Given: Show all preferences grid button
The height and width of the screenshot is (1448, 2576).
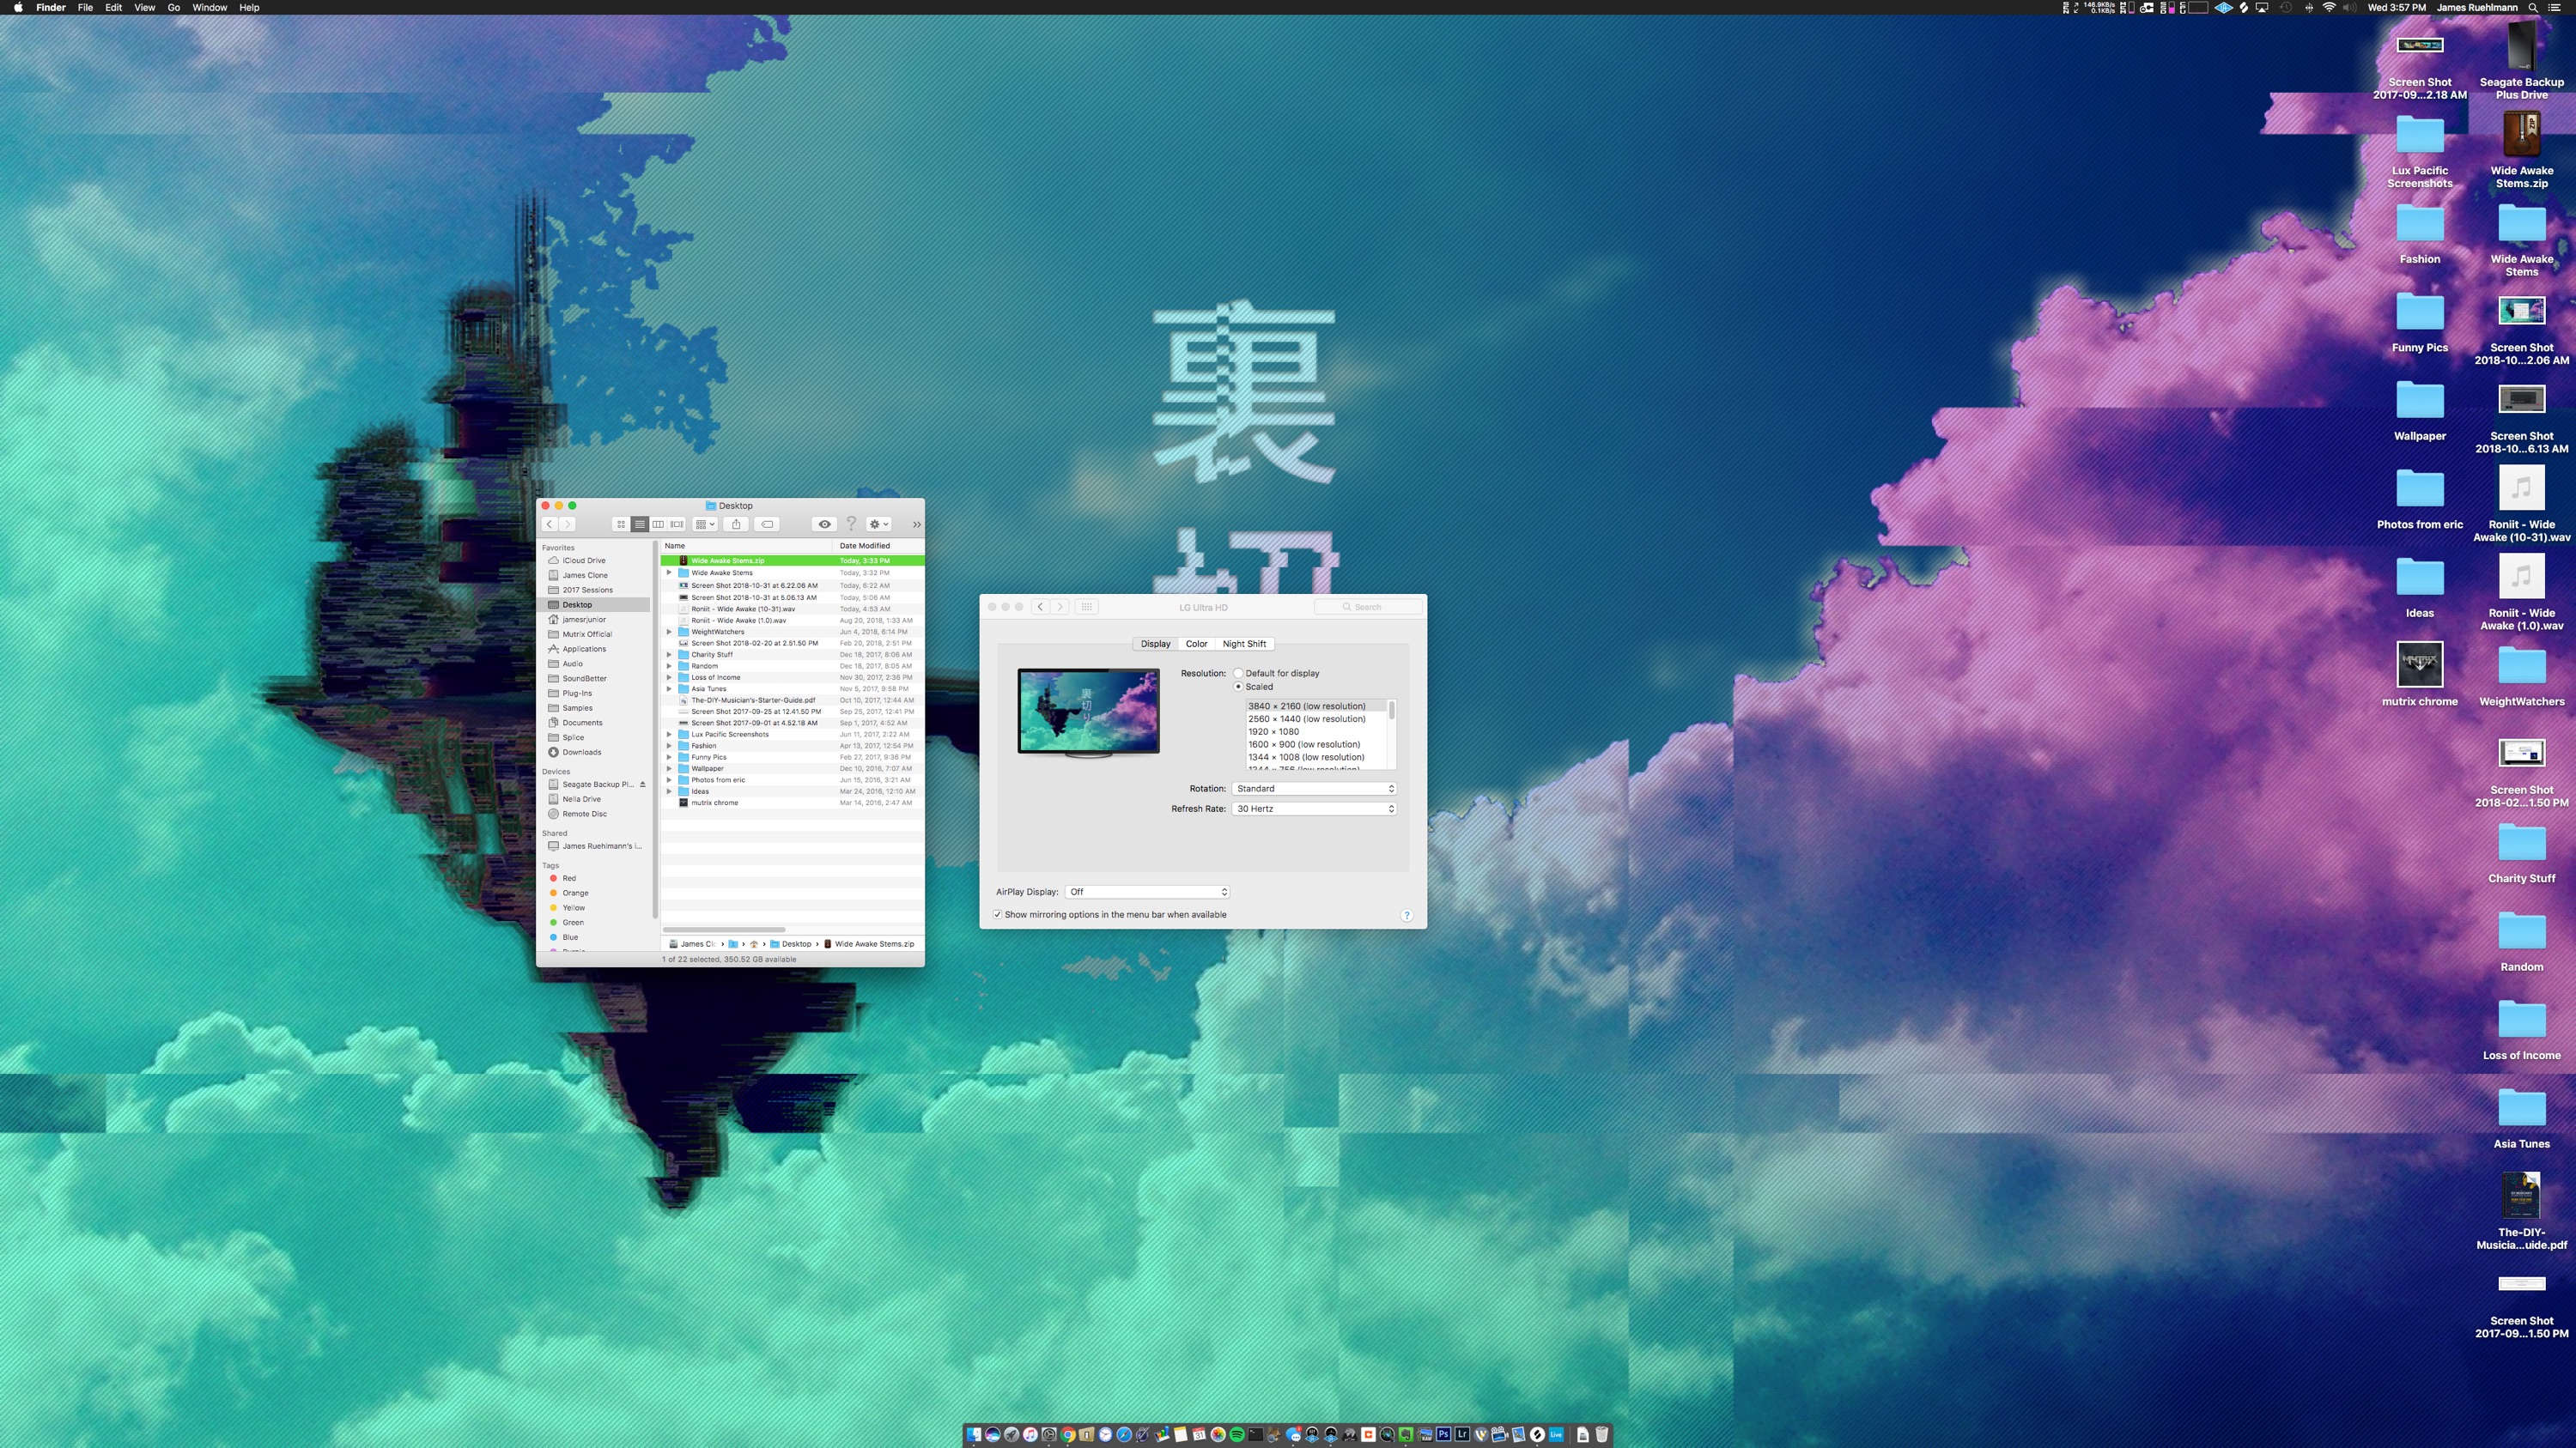Looking at the screenshot, I should (x=1087, y=607).
